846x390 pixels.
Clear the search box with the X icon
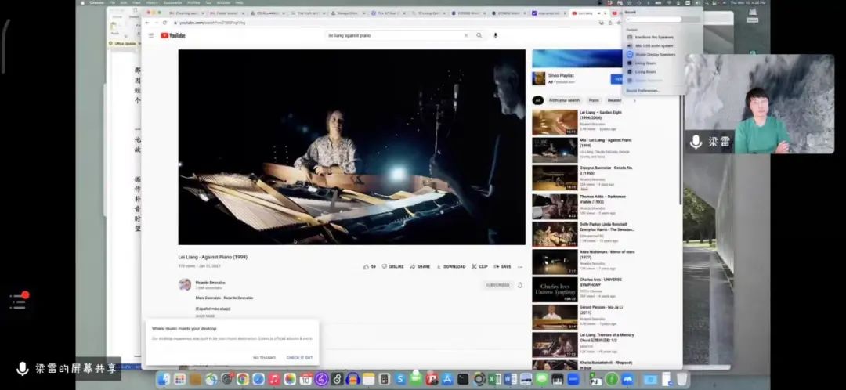click(465, 35)
